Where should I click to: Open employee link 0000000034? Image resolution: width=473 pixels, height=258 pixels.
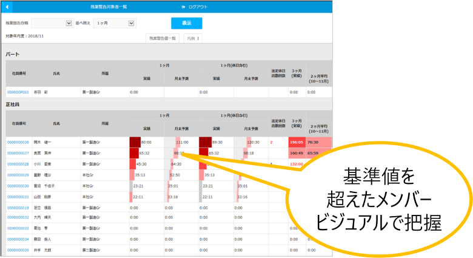click(18, 239)
